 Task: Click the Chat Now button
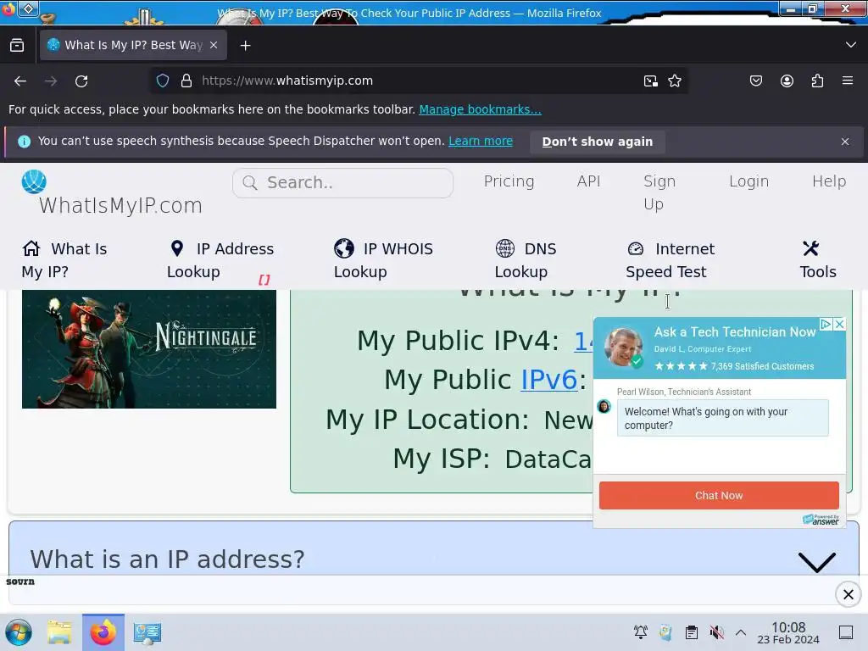[719, 495]
